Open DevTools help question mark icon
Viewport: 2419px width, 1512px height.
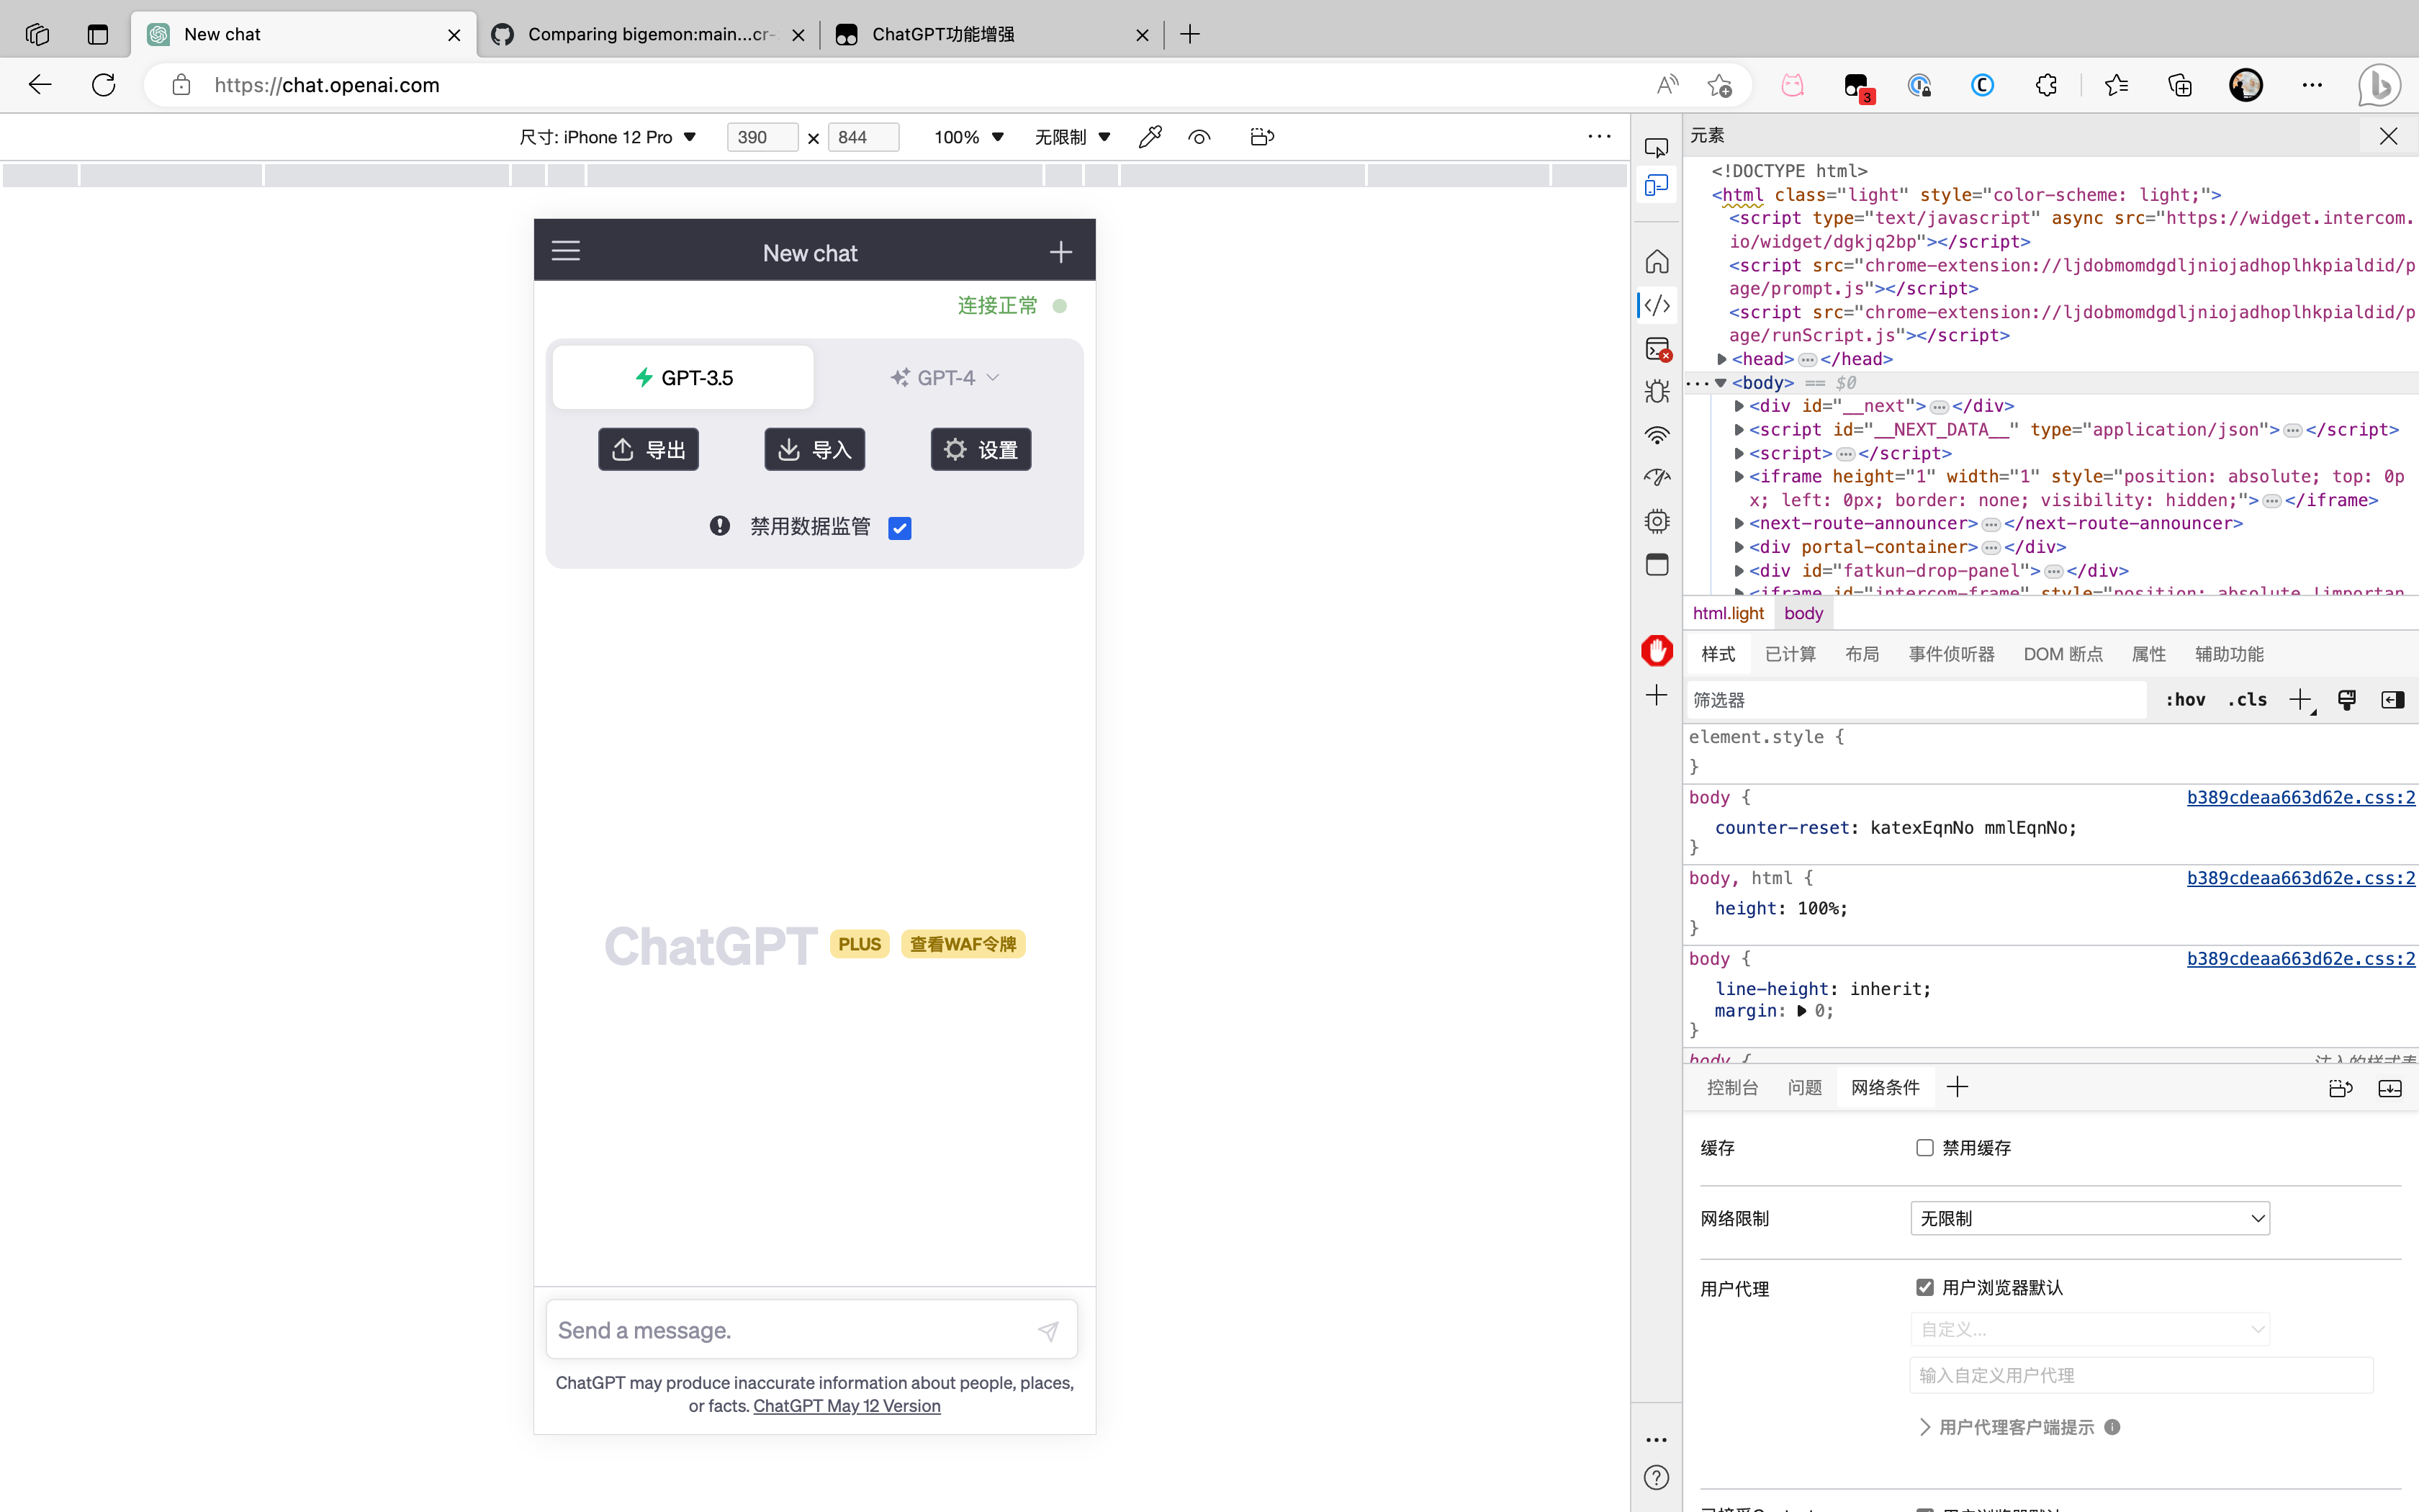pos(1657,1477)
